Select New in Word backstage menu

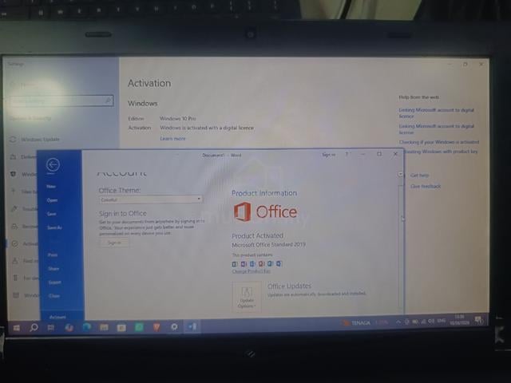click(51, 186)
